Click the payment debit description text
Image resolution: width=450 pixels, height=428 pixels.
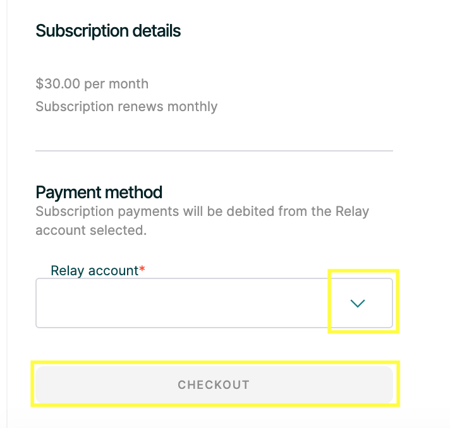click(202, 211)
